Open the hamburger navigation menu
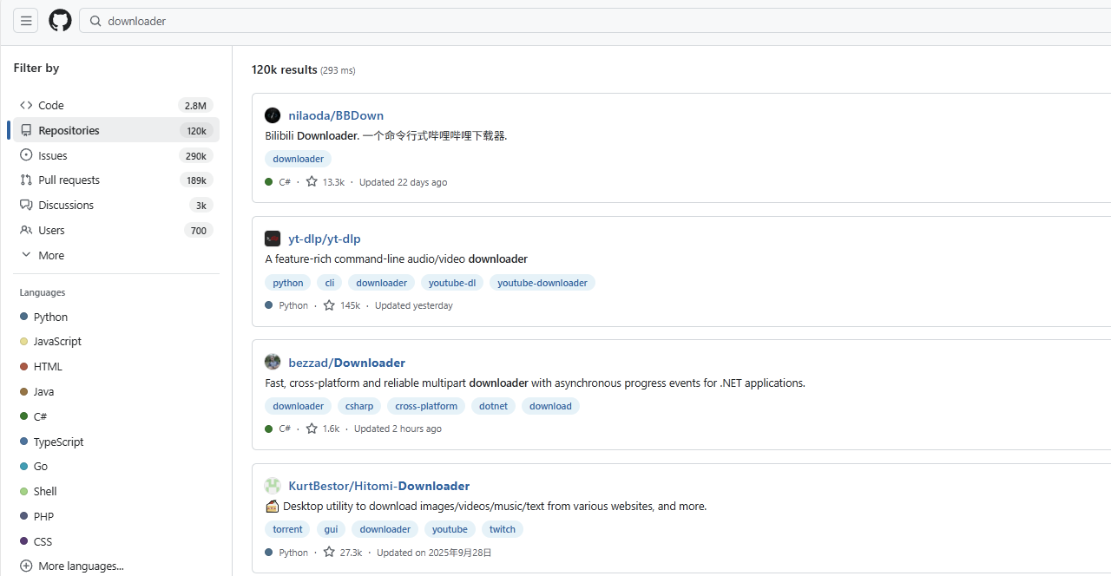The image size is (1111, 576). tap(26, 21)
